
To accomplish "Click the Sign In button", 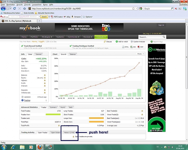I will 161,25.
